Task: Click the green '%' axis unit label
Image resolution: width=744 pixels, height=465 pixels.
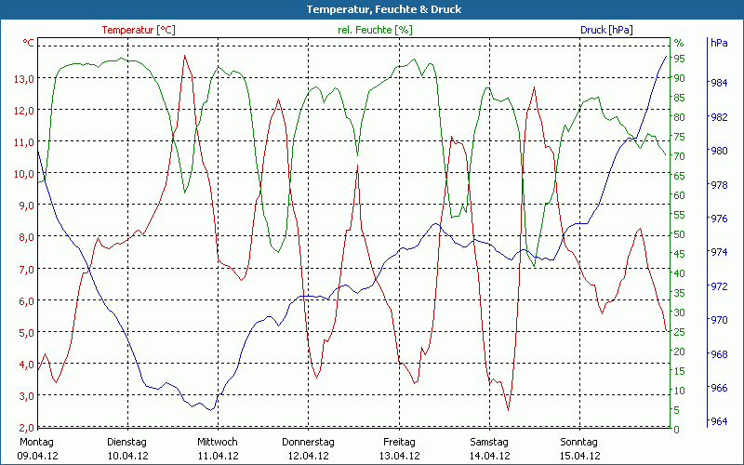Action: click(x=679, y=43)
